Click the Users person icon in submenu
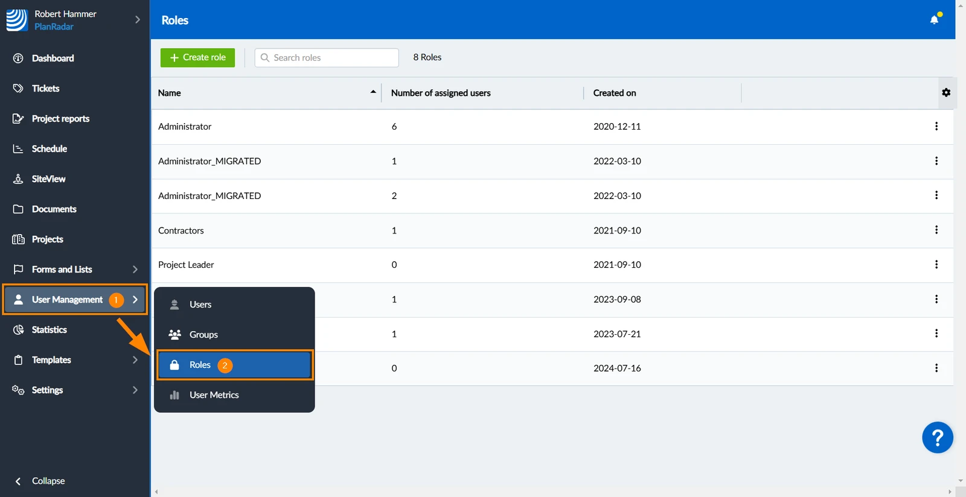The width and height of the screenshot is (966, 497). tap(174, 304)
